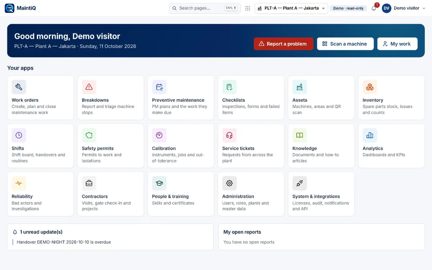Open the Knowledge book icon
This screenshot has height=270, width=432.
tap(300, 135)
